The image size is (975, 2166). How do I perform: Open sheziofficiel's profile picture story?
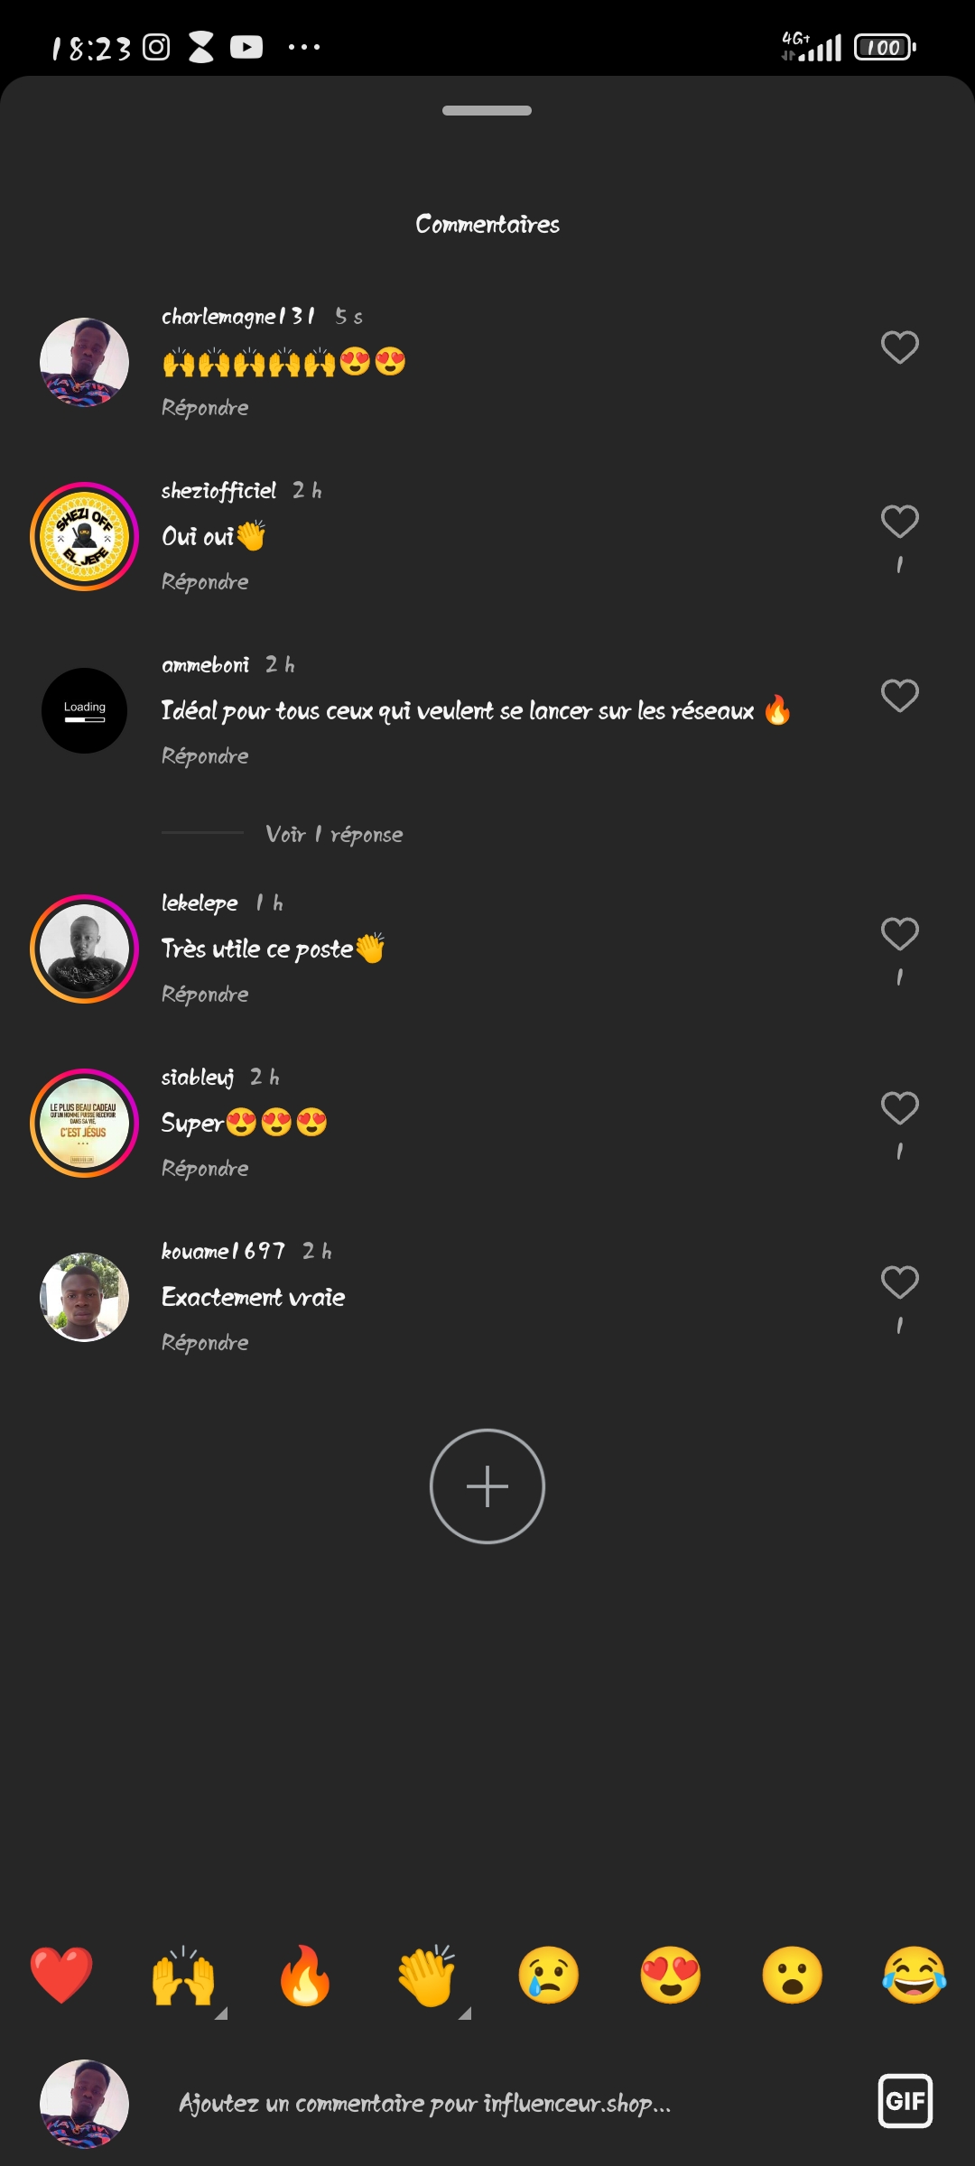(x=84, y=537)
